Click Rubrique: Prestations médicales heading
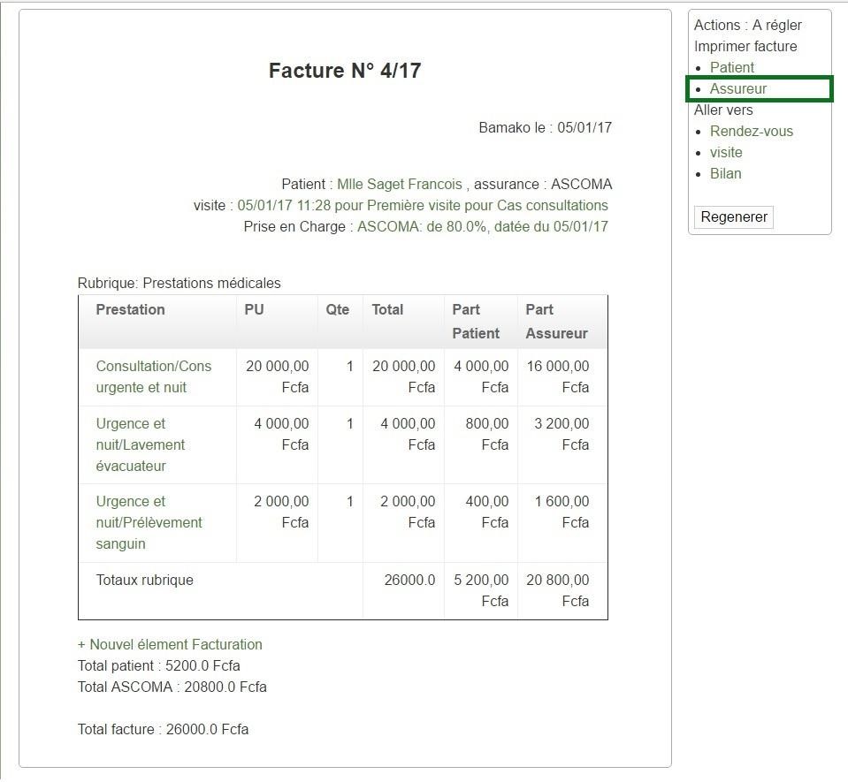 (x=179, y=283)
